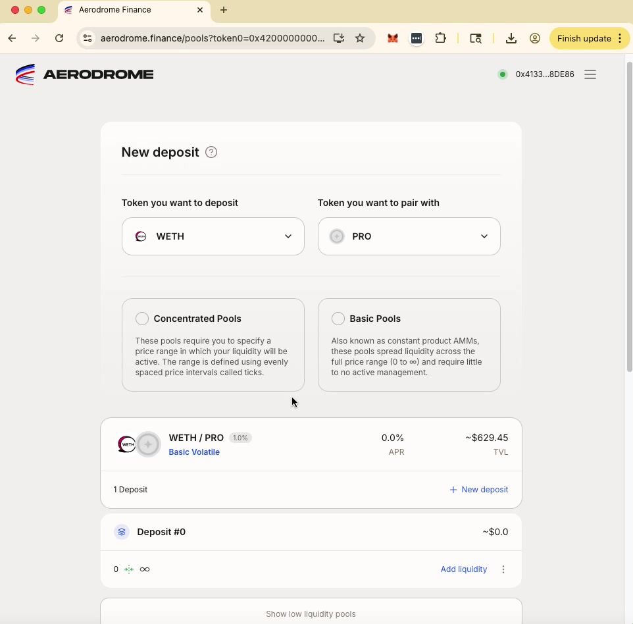633x624 pixels.
Task: Open the Deposit #0 three-dot options menu
Action: point(503,569)
